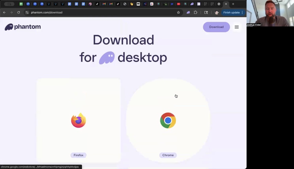
Task: Switch to the purple ghost Phantom tab
Action: coord(192,4)
